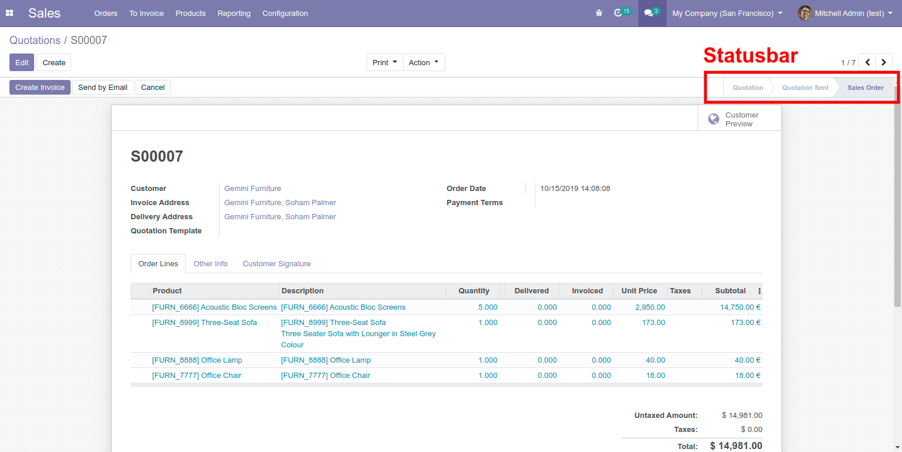This screenshot has height=452, width=902.
Task: Sort by Quantity column header
Action: tap(472, 291)
